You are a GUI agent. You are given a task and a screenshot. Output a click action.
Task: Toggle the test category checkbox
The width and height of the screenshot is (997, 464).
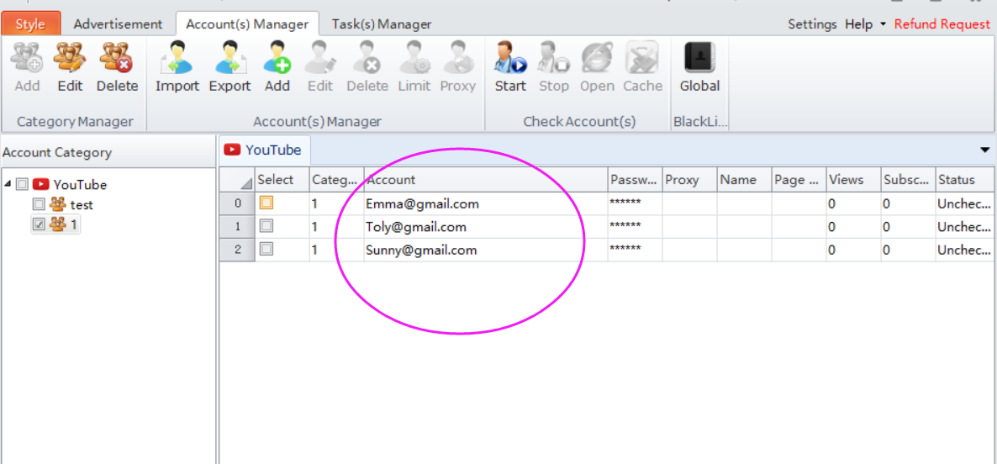point(39,204)
